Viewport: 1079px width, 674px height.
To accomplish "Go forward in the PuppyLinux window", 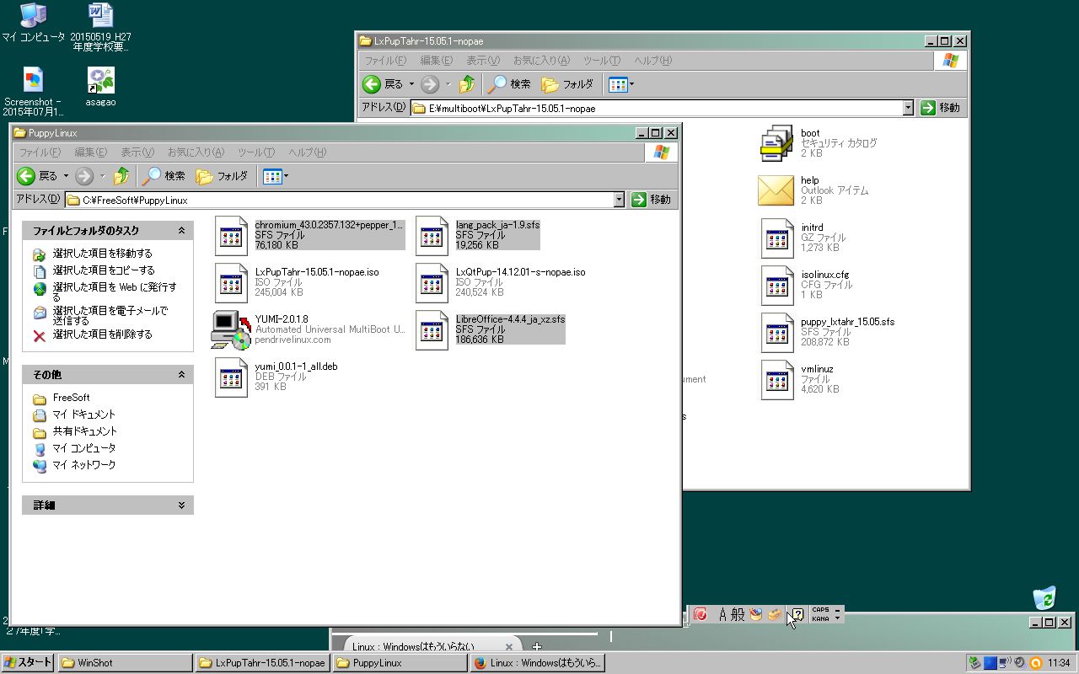I will tap(84, 176).
